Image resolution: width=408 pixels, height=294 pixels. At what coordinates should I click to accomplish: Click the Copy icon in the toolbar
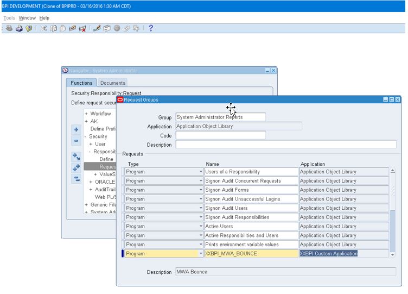tap(53, 28)
